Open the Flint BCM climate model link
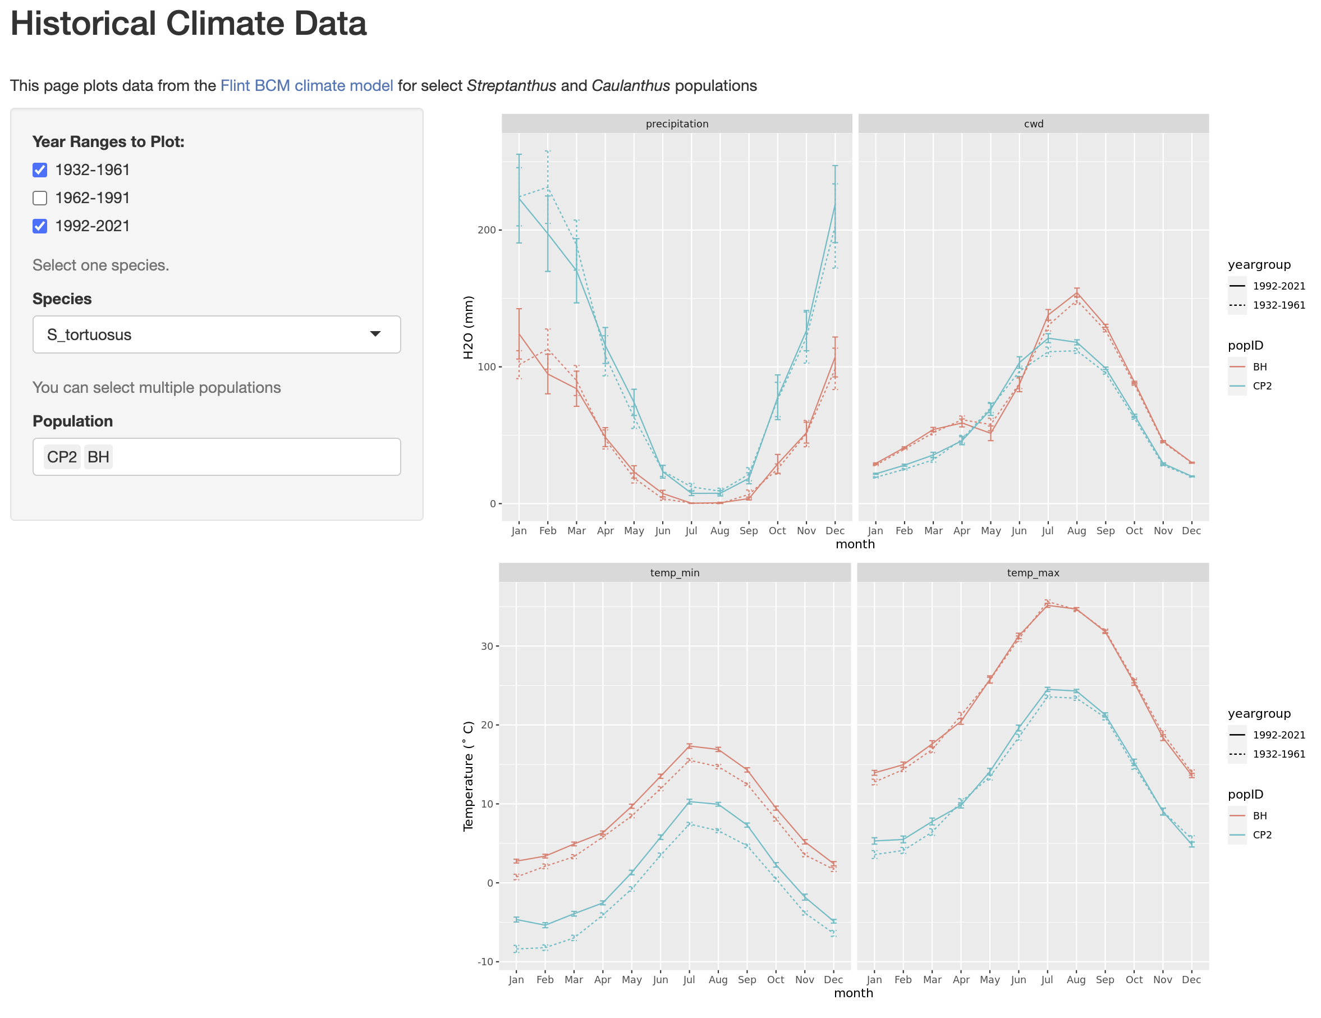 click(x=306, y=86)
